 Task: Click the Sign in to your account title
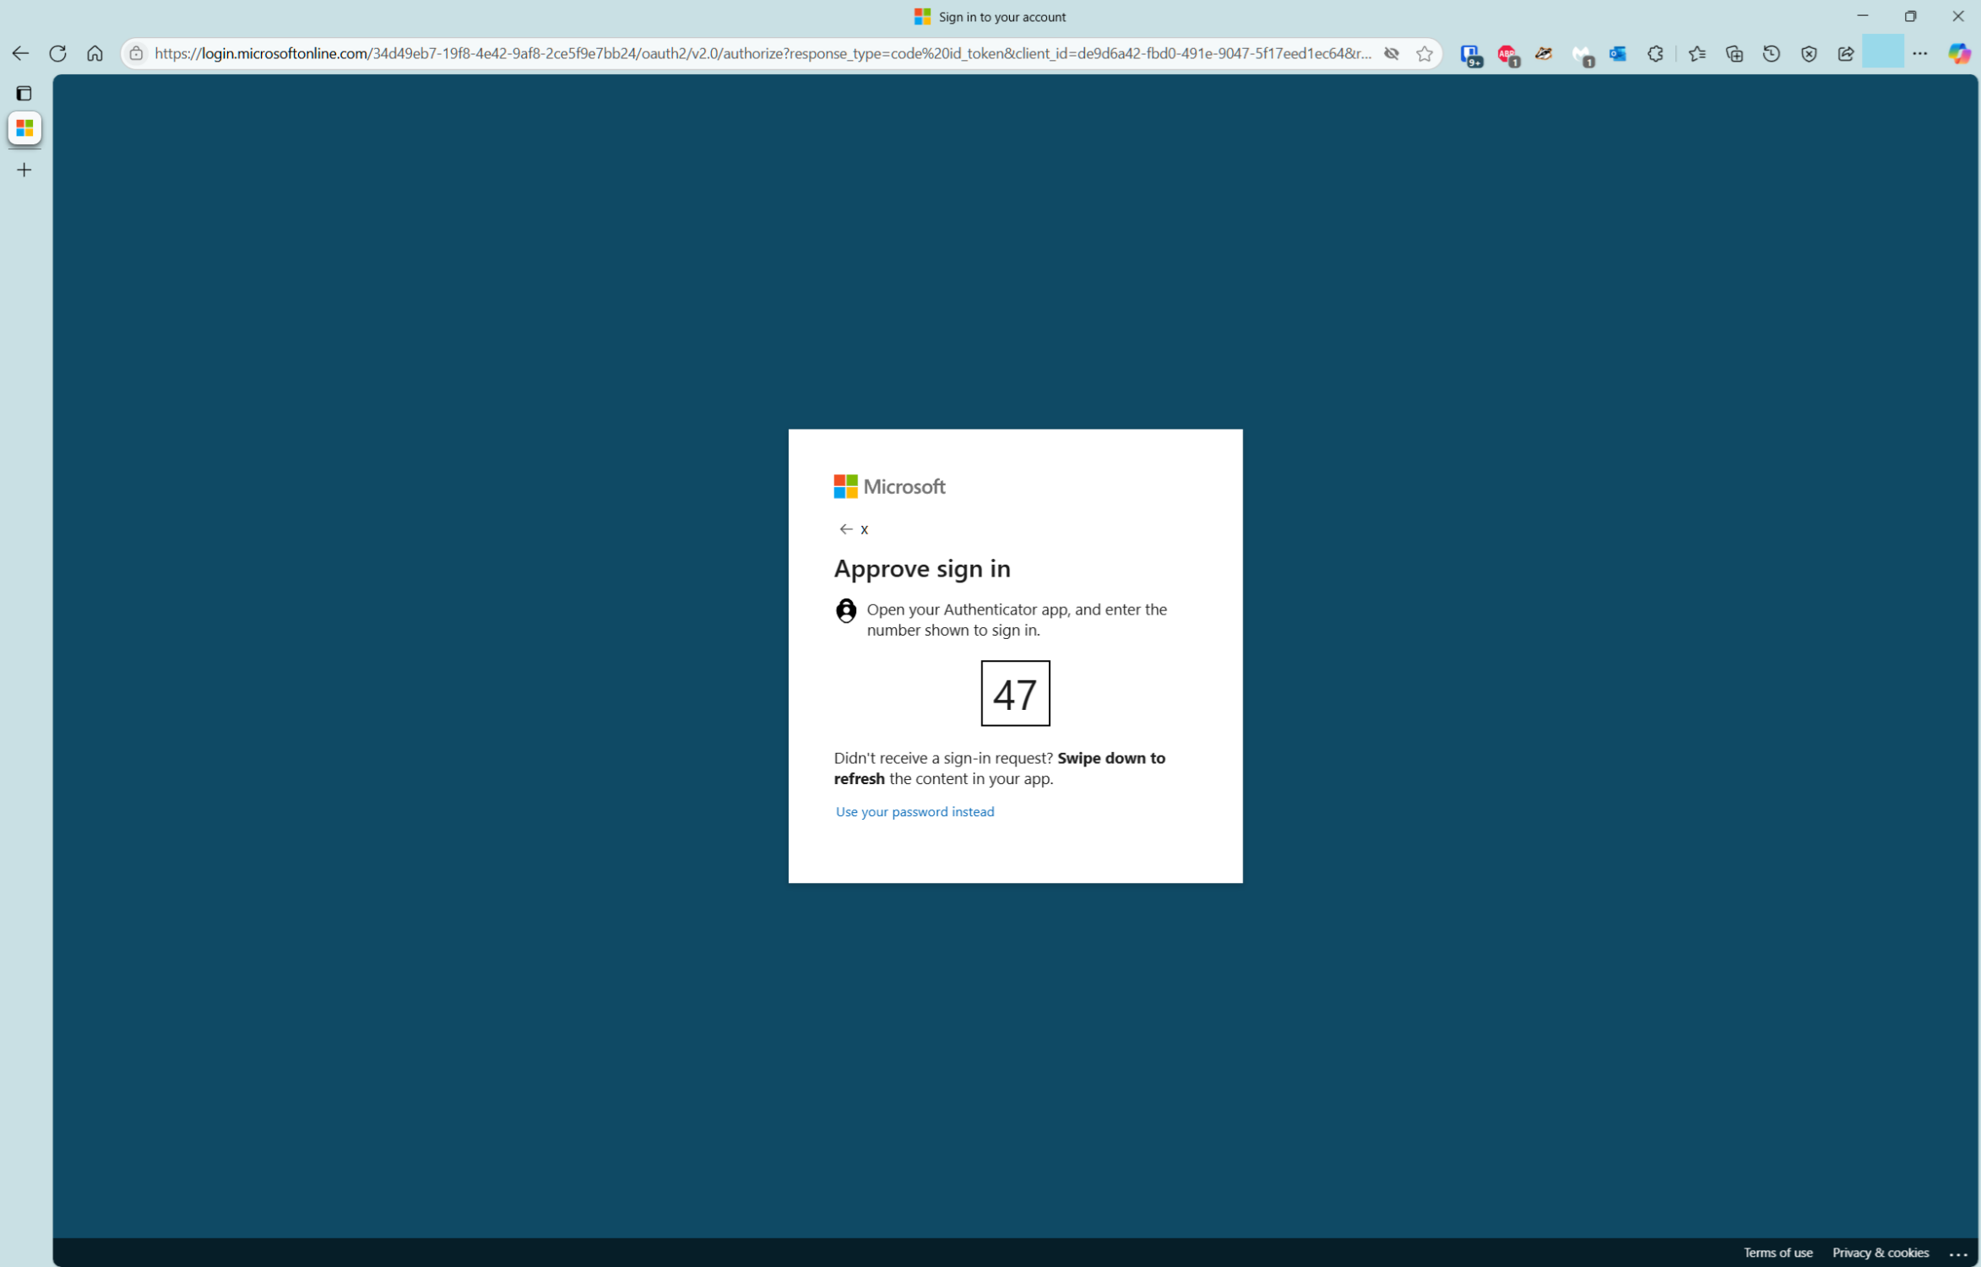[1001, 17]
